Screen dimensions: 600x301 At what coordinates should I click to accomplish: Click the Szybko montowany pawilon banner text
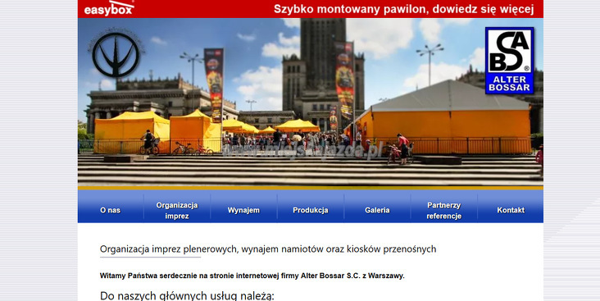point(404,9)
